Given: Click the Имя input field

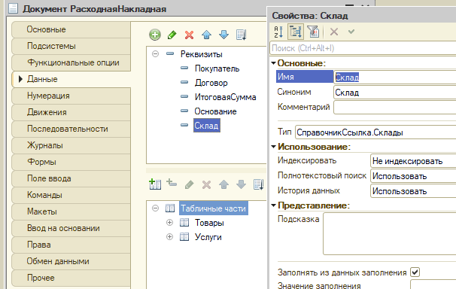Looking at the screenshot, I should pyautogui.click(x=395, y=77).
